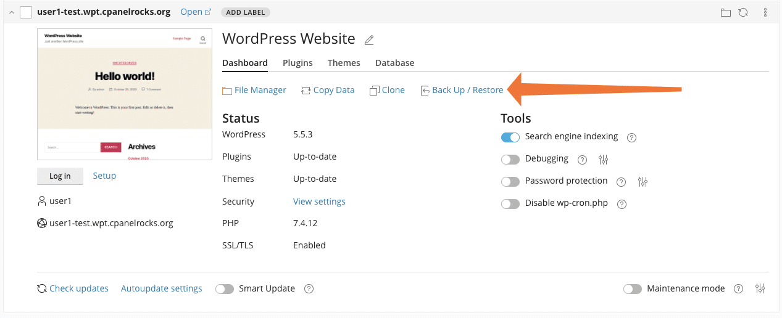Image resolution: width=782 pixels, height=318 pixels.
Task: Click the SSL/TLS Enabled value
Action: pos(309,245)
